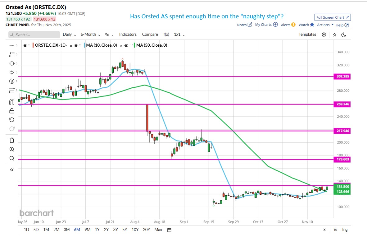Activate the magnet snap tool
The image size is (367, 237).
click(12, 102)
